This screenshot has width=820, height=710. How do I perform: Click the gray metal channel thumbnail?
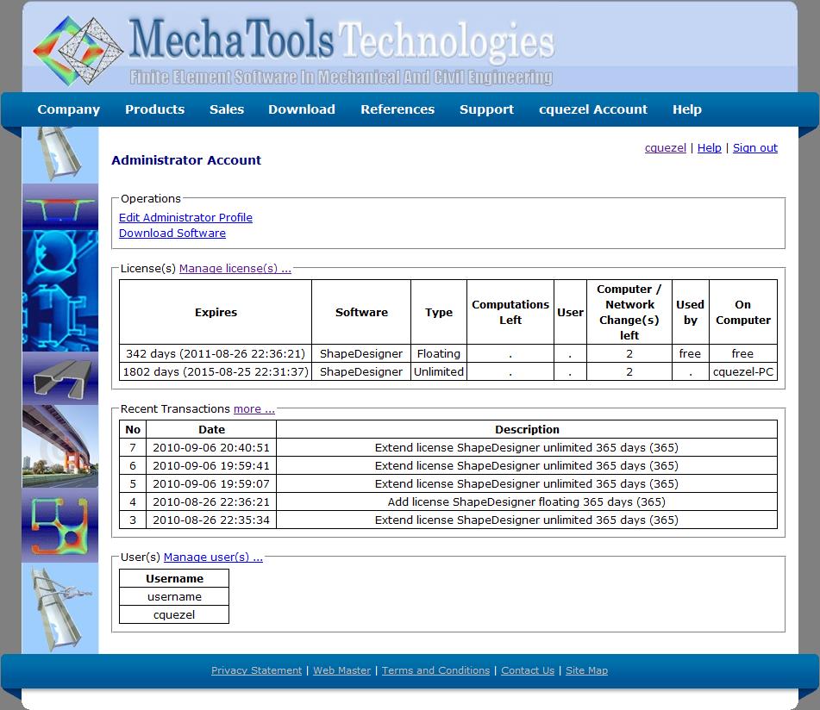[60, 377]
